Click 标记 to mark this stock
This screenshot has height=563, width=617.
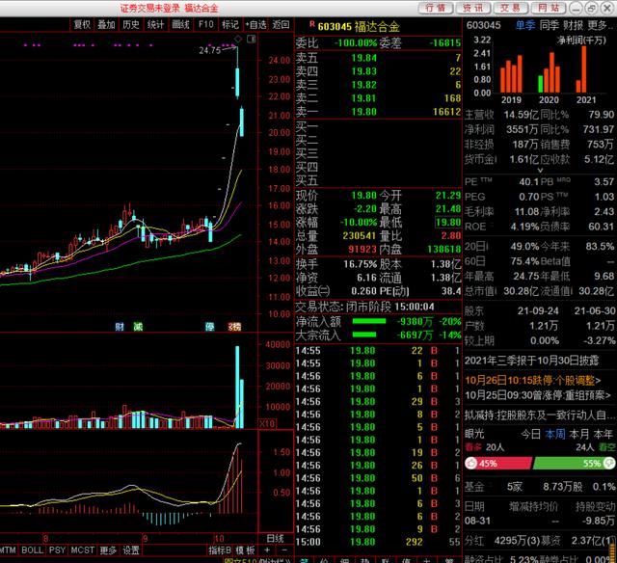230,24
